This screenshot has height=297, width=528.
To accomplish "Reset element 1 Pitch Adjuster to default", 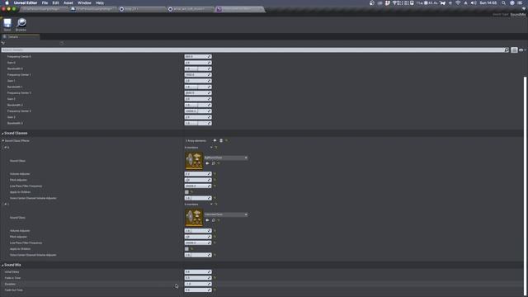I will click(214, 237).
